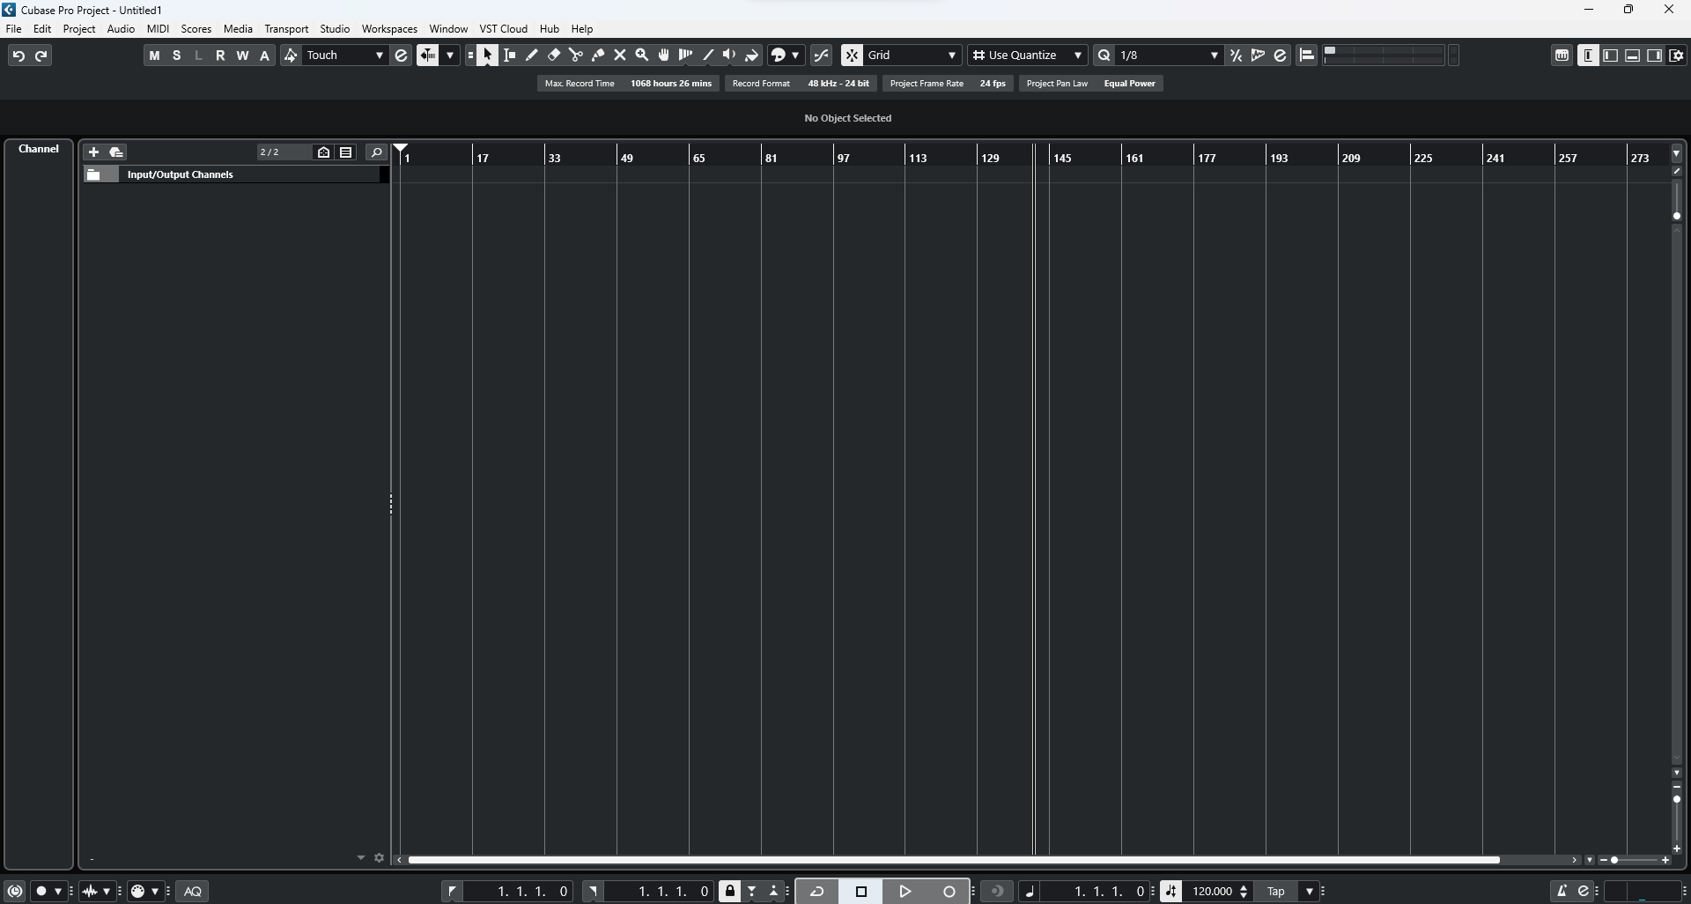Select the Glue tool

598,56
